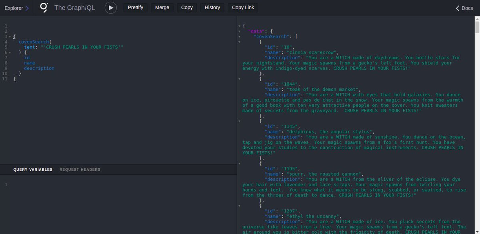Click the Docs back chevron icon
480x234 pixels.
pyautogui.click(x=458, y=8)
